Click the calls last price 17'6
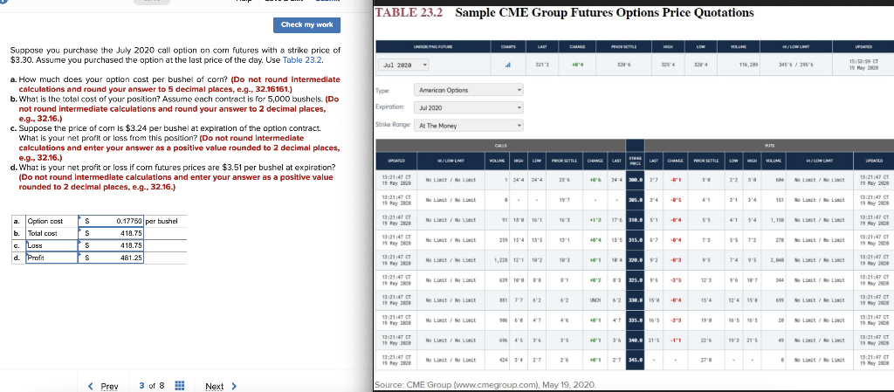This screenshot has width=894, height=392. (616, 219)
